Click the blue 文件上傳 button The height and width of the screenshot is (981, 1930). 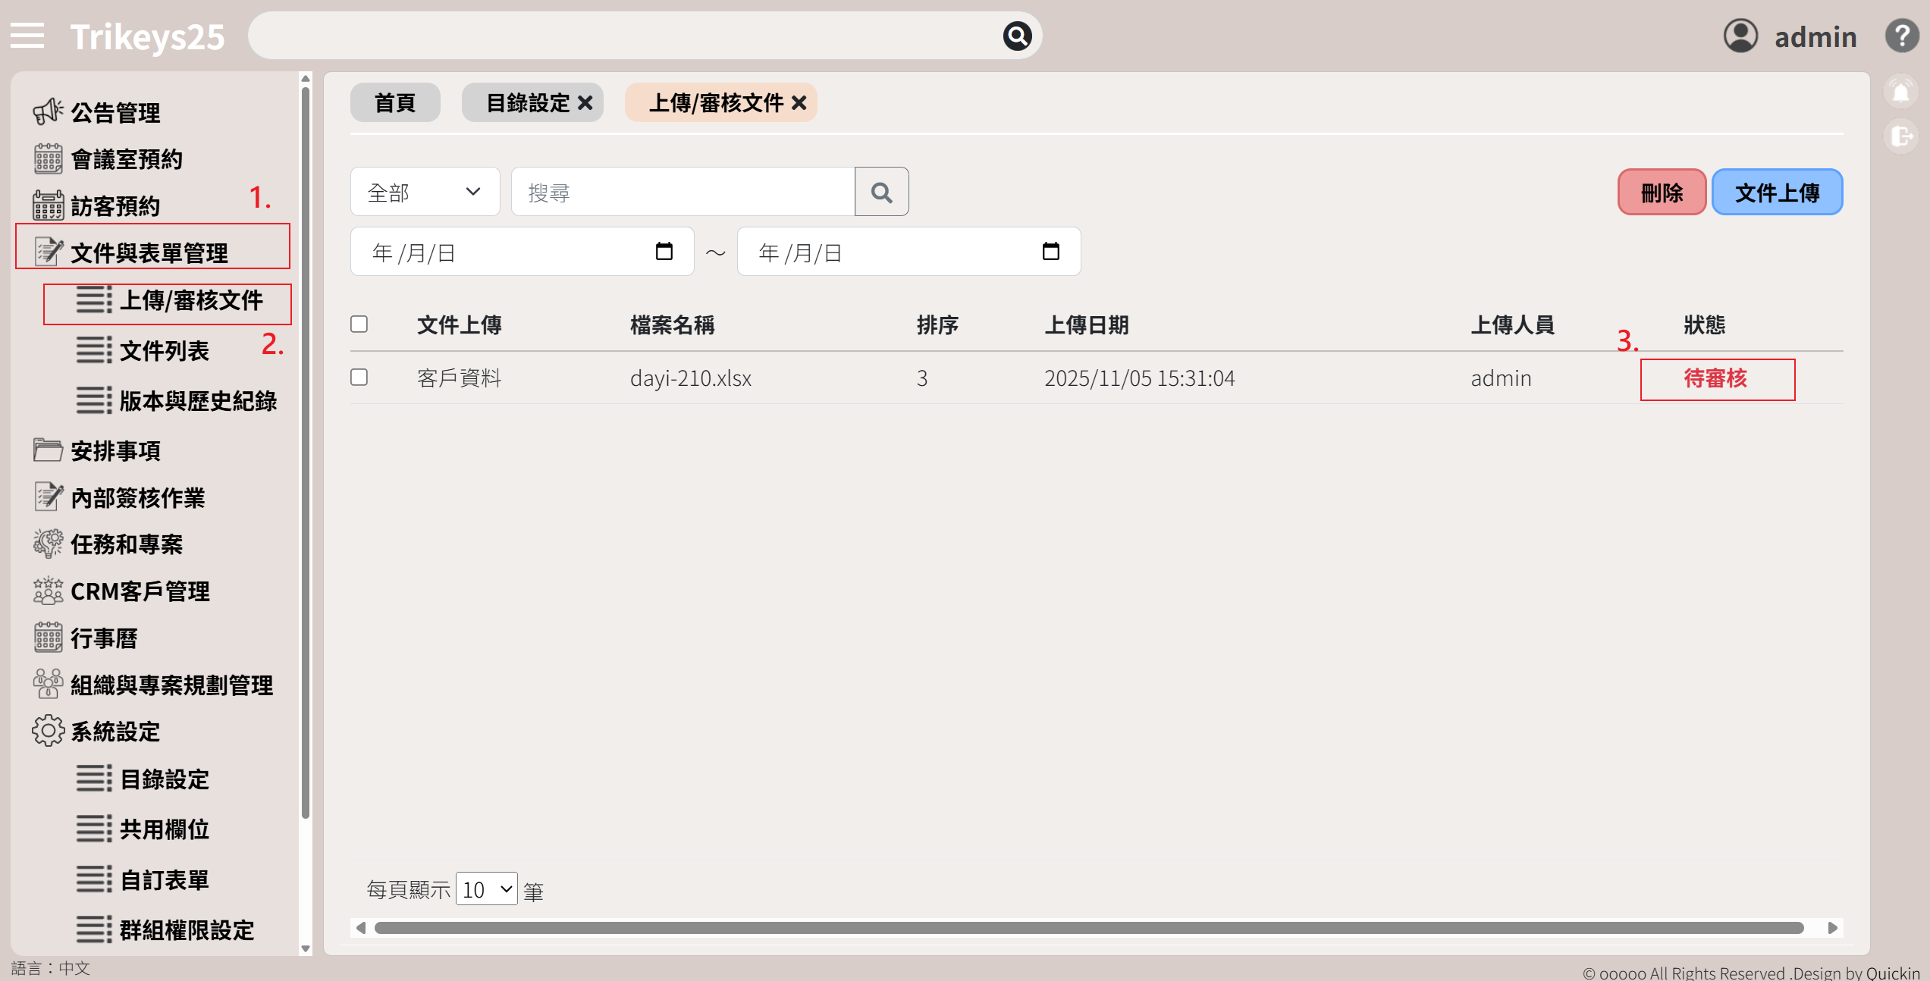coord(1777,193)
